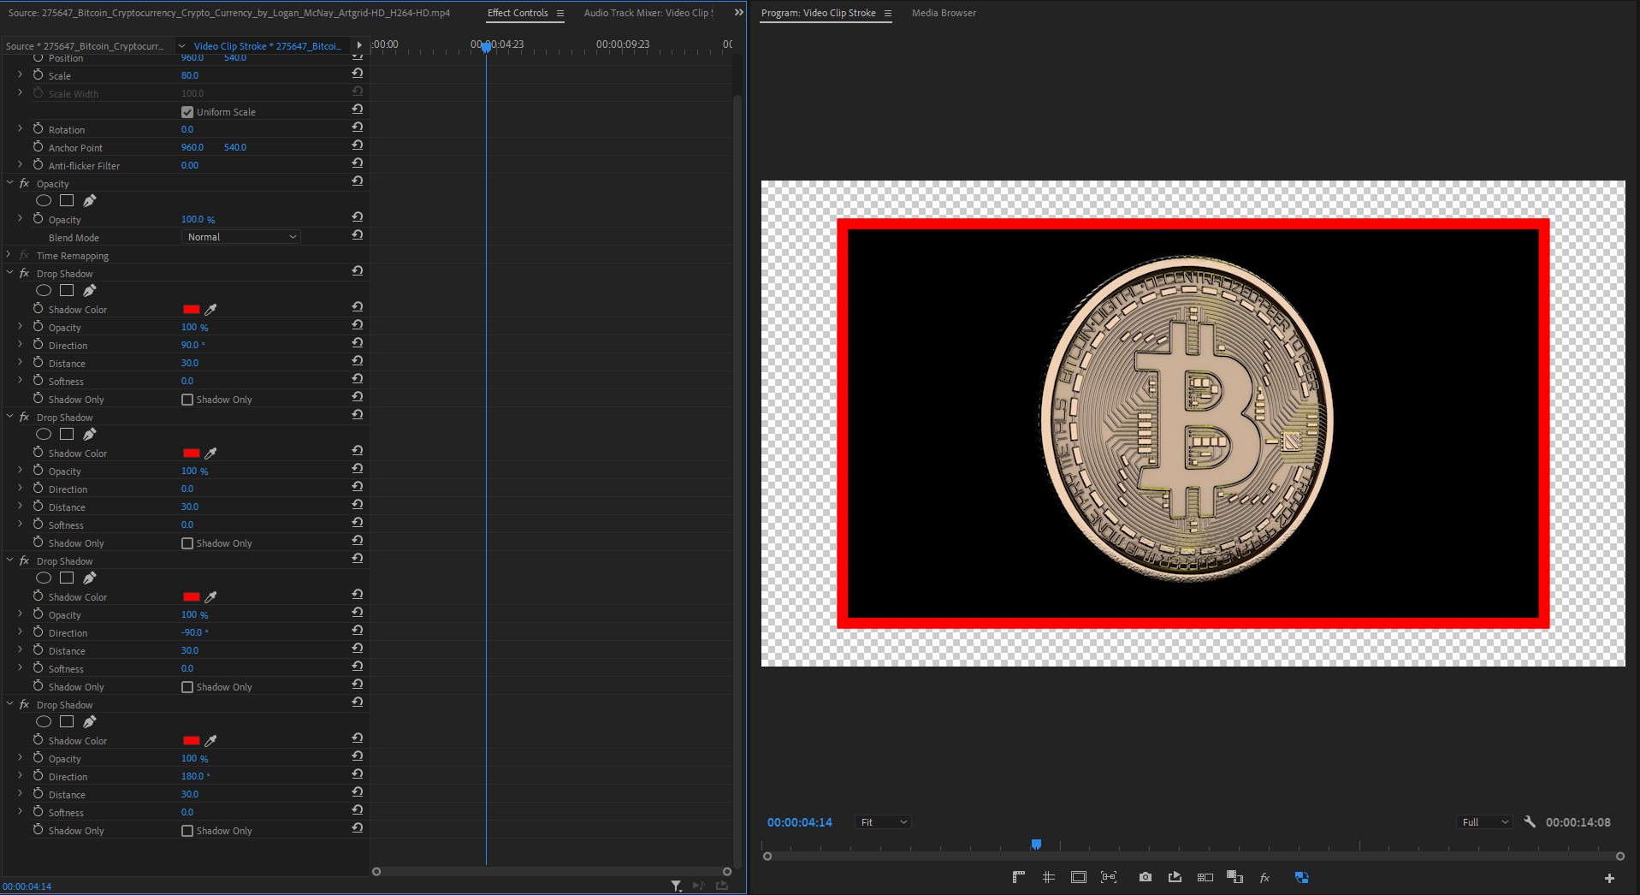1640x895 pixels.
Task: Click the Program Monitor timecode 00:00:04:14
Action: pyautogui.click(x=799, y=822)
